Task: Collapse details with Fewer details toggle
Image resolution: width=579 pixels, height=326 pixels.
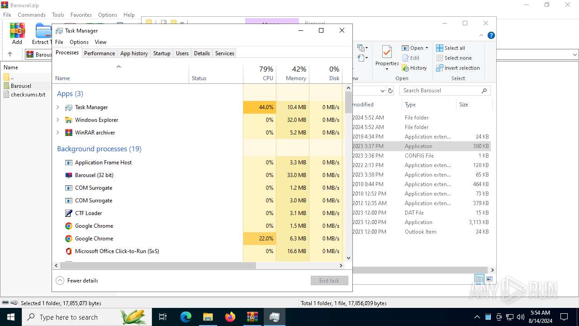Action: pyautogui.click(x=77, y=281)
